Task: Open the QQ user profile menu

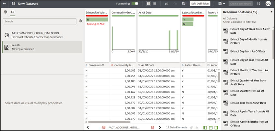Action: [268, 4]
